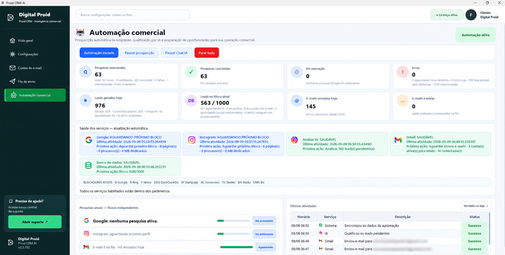Image resolution: width=505 pixels, height=255 pixels.
Task: Click the Gmail logo in Gmail SAUDÁVEL card
Action: click(398, 140)
